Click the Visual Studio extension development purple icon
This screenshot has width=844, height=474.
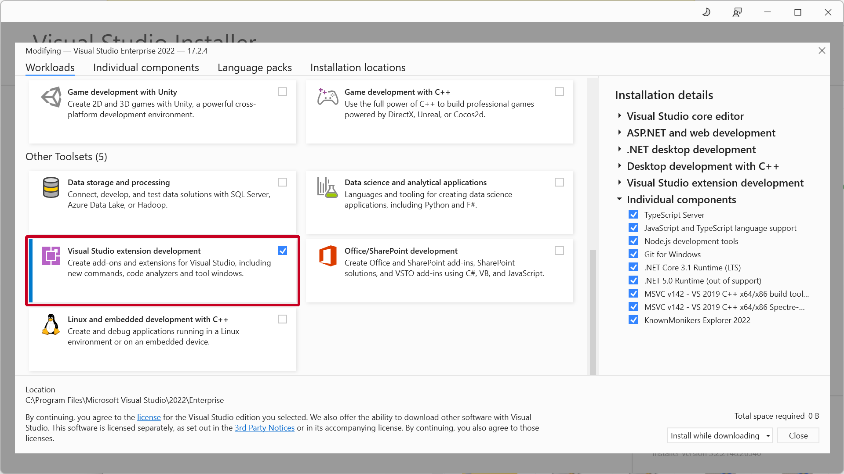point(51,256)
